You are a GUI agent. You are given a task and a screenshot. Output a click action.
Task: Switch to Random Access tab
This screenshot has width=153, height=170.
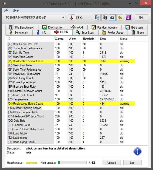[104, 28]
